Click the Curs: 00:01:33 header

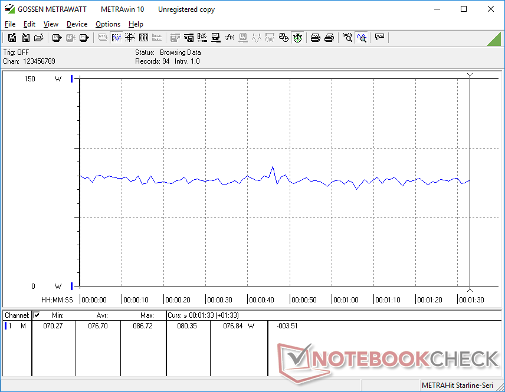(203, 315)
